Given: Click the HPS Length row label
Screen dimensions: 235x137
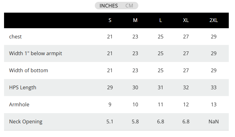Looking at the screenshot, I should click(x=23, y=87).
